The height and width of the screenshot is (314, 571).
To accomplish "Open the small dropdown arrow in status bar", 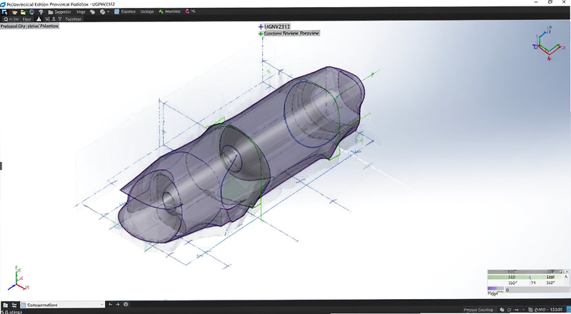I will 523,310.
